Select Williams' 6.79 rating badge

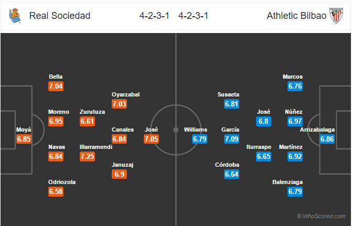[x=200, y=139]
